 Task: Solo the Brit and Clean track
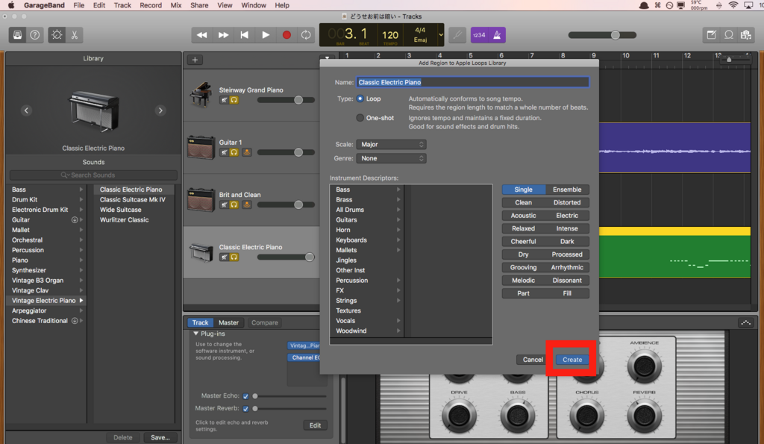[234, 204]
